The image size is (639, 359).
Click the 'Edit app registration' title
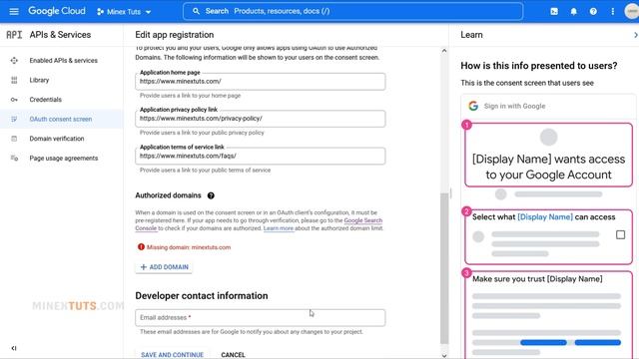[175, 35]
